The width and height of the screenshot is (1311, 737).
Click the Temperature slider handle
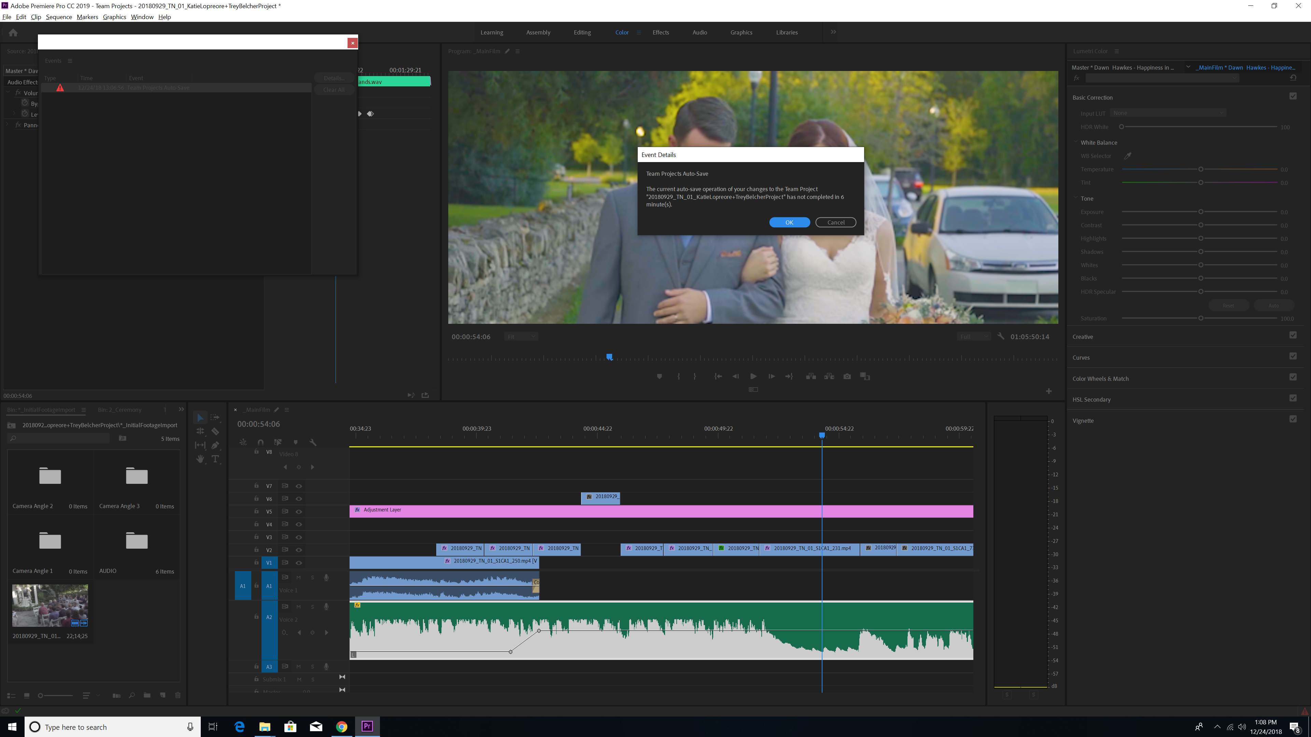[x=1201, y=169]
